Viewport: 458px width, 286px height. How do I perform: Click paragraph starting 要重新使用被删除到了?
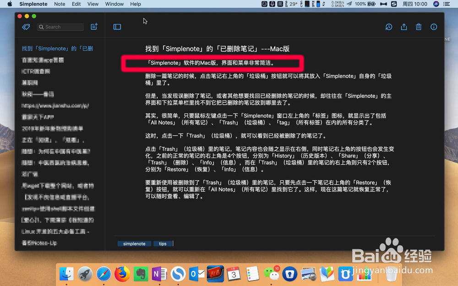click(x=268, y=189)
